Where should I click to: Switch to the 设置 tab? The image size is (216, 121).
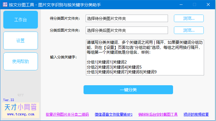21,41
